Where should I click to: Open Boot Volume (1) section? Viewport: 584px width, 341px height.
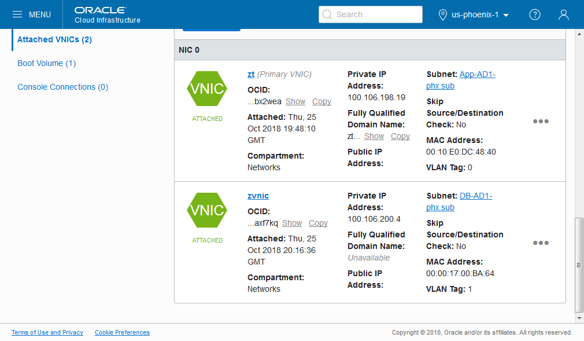[x=46, y=63]
